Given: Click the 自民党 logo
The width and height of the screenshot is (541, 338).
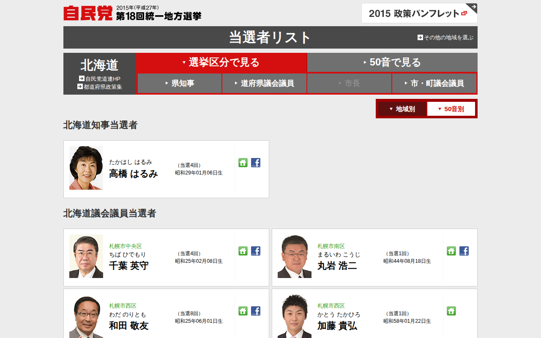Looking at the screenshot, I should (x=88, y=13).
